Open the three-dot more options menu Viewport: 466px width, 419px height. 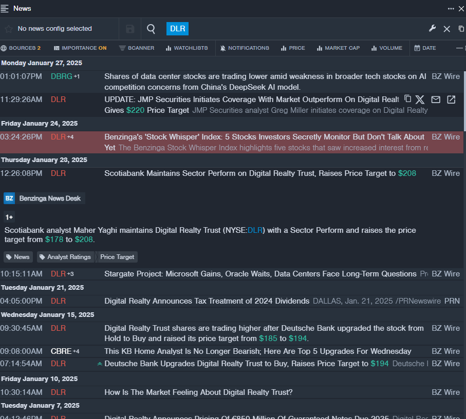(451, 8)
